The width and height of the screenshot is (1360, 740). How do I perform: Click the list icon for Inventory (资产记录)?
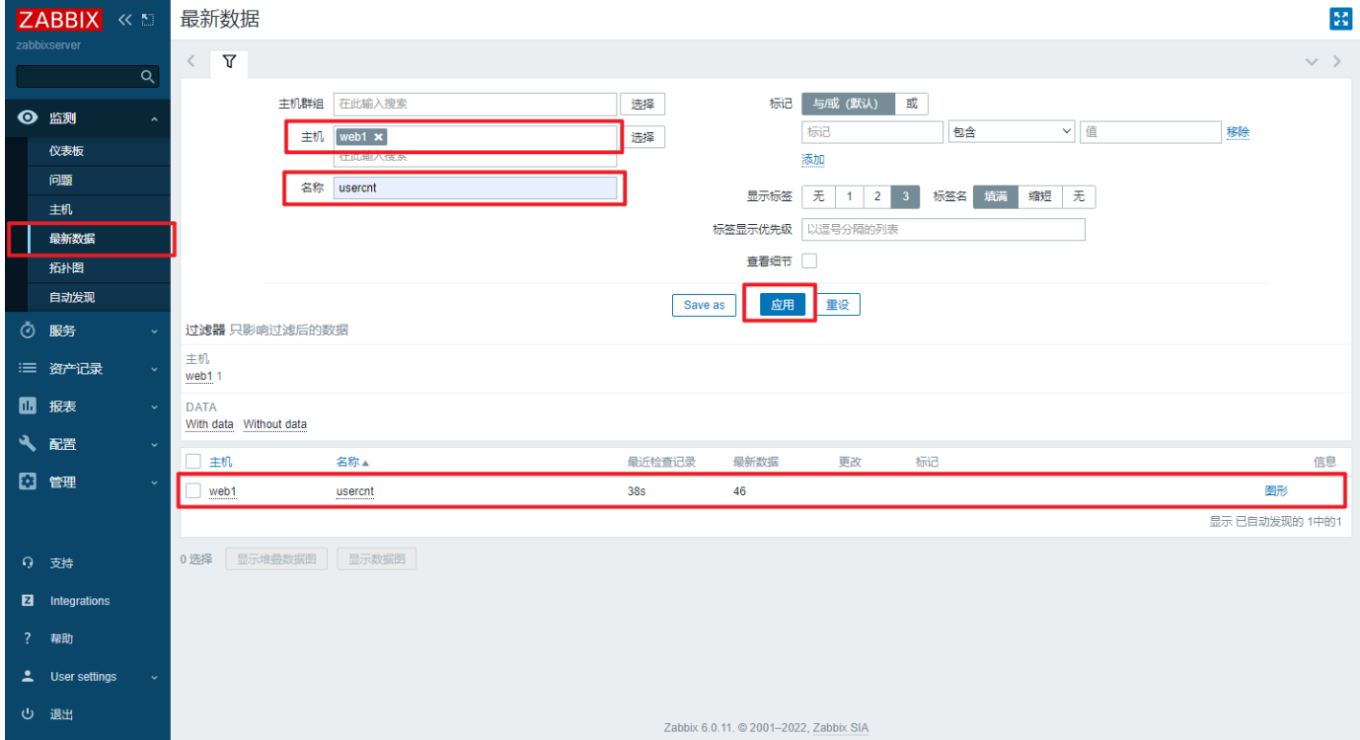point(29,368)
